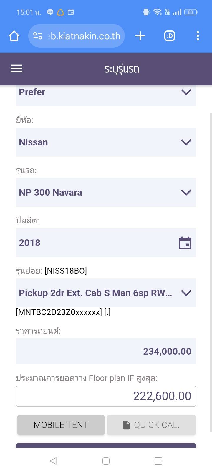
Task: Open the Nissan brand dropdown
Action: 106,142
